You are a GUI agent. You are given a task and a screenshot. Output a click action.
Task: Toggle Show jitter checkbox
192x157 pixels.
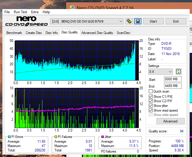tap(151, 106)
